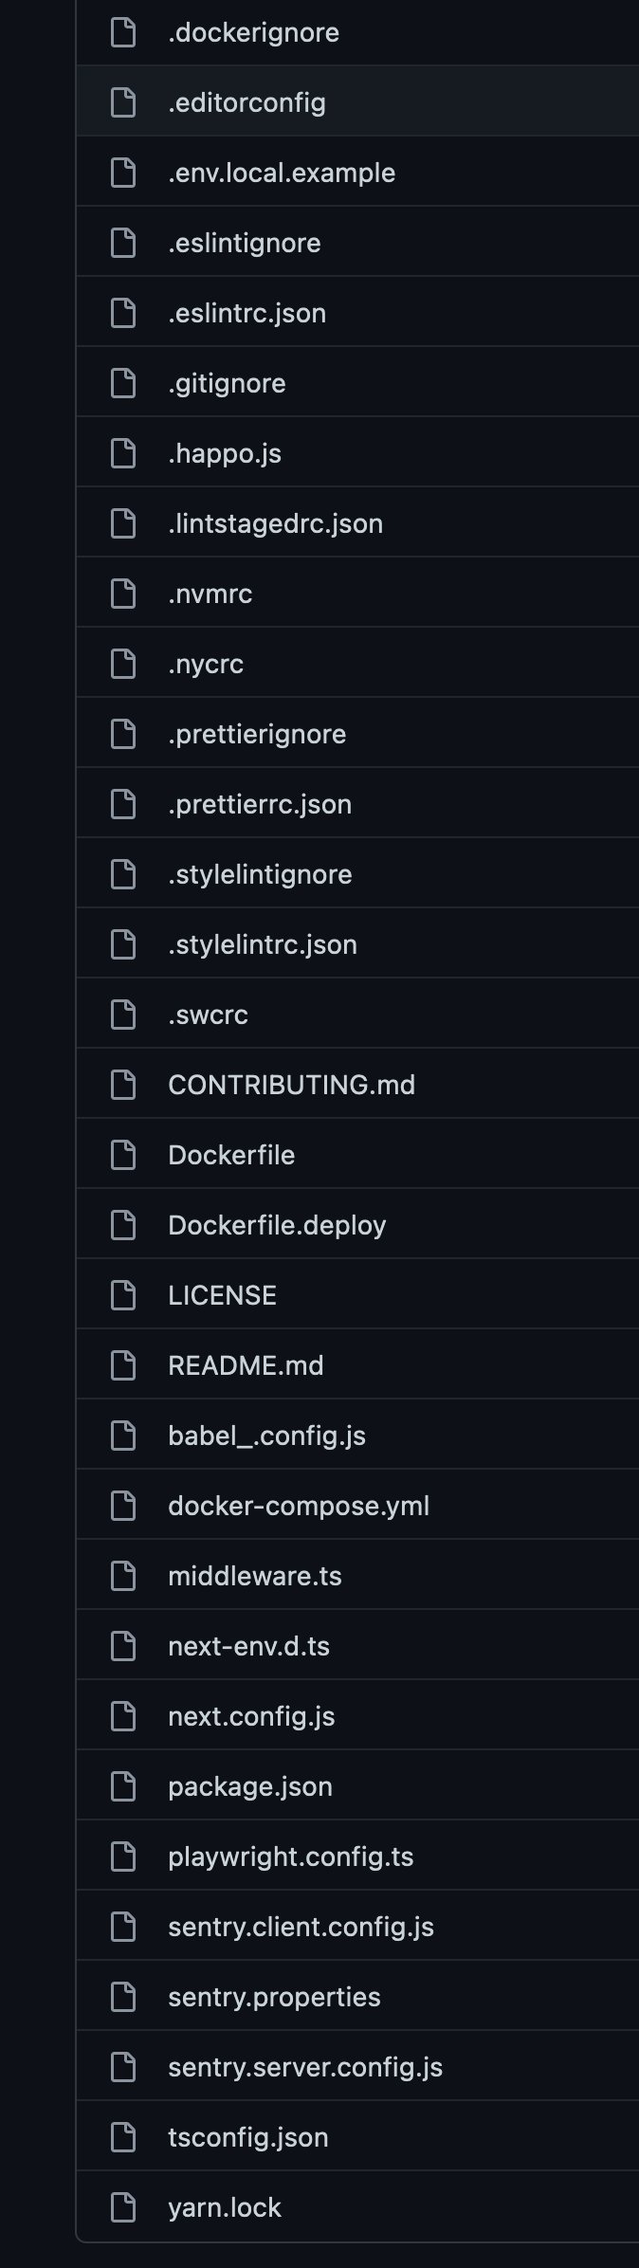Click the file icon beside .gitignore

click(x=122, y=383)
